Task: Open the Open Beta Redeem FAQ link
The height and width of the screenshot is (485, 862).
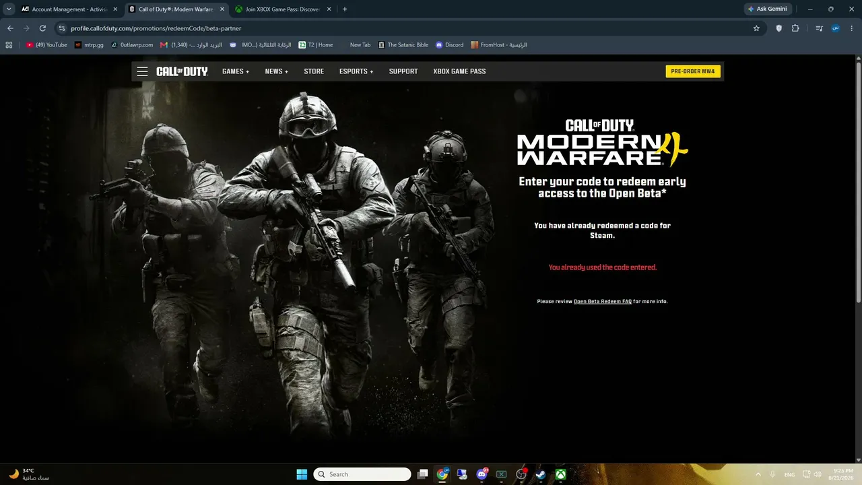Action: (603, 301)
